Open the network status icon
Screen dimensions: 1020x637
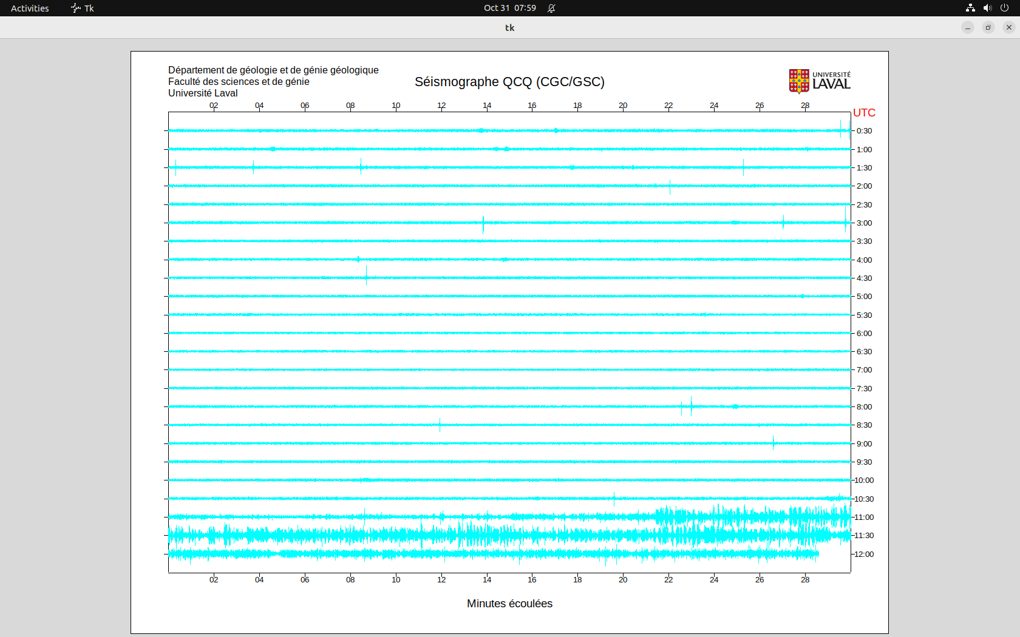tap(970, 8)
